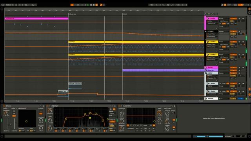This screenshot has height=141, width=251.
Task: Toggle EQ Eight band 4 on/off
Action: (77, 131)
